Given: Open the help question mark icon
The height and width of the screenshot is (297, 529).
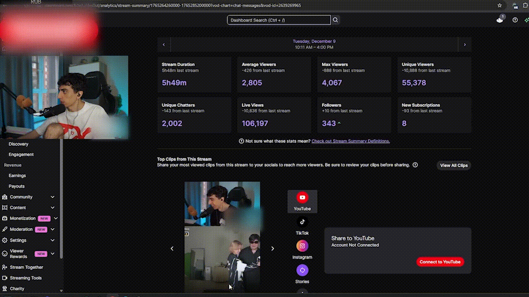Looking at the screenshot, I should coord(515,20).
